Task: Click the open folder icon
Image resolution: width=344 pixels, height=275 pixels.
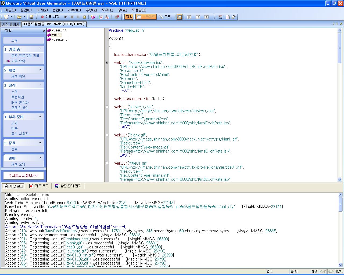Action: [19, 17]
